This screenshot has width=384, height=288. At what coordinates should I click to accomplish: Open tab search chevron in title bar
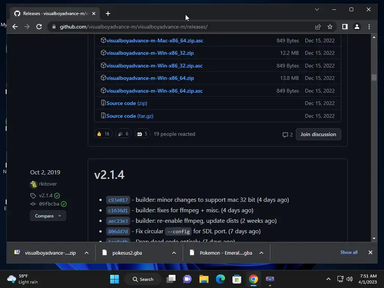[x=316, y=9]
